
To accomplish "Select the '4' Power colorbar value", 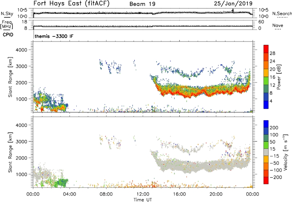I will coord(271,101).
